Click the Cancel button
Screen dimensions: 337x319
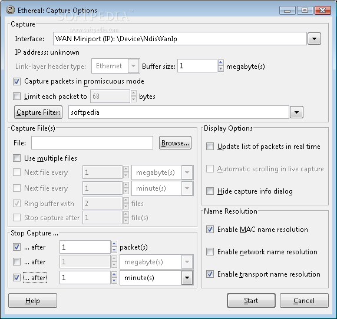pos(304,301)
